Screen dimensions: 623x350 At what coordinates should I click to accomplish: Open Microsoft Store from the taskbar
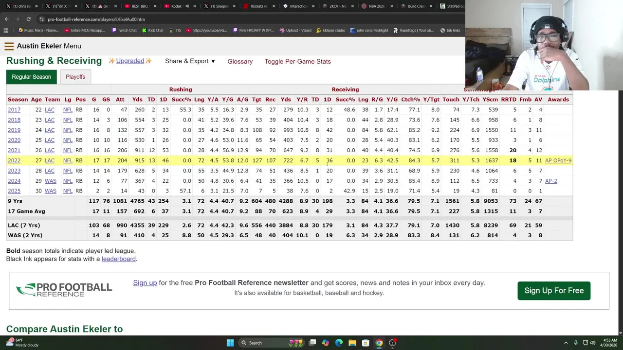pos(366,343)
